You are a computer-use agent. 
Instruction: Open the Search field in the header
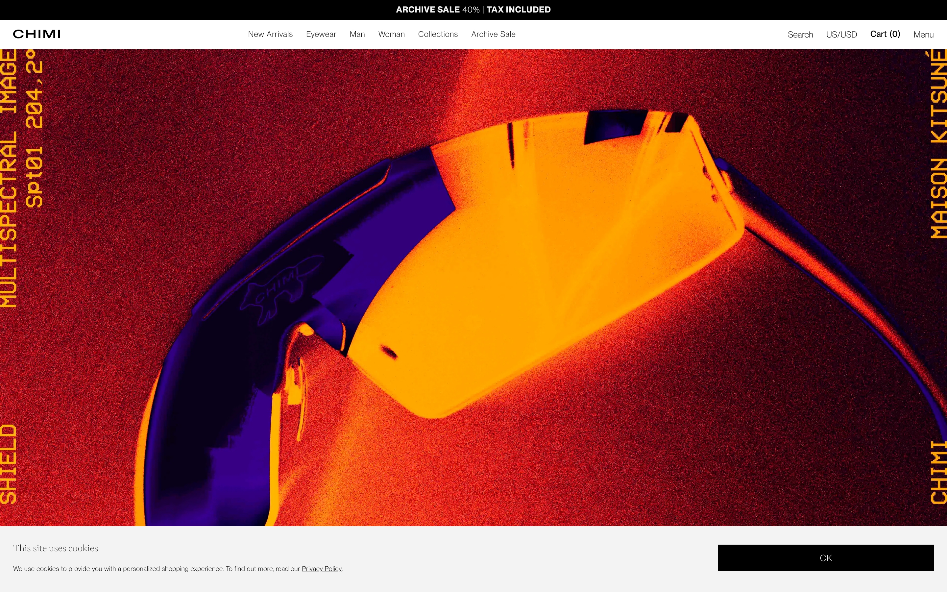(x=800, y=35)
